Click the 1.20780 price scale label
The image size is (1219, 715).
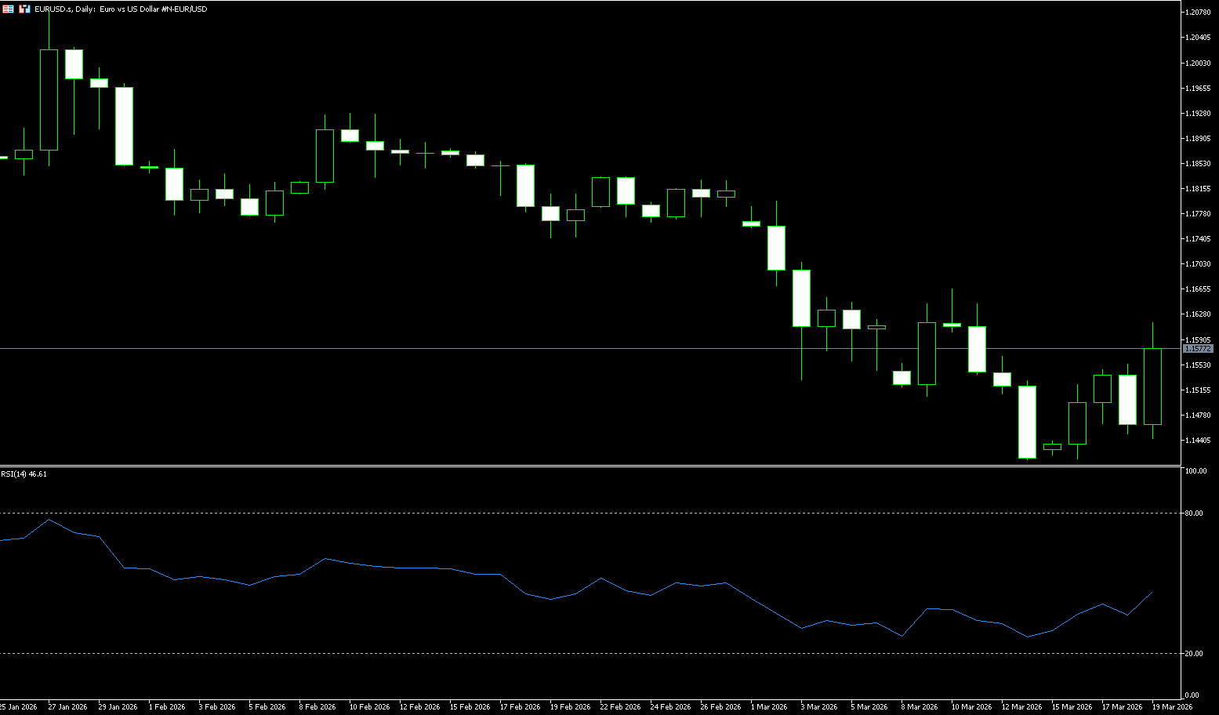pos(1199,13)
